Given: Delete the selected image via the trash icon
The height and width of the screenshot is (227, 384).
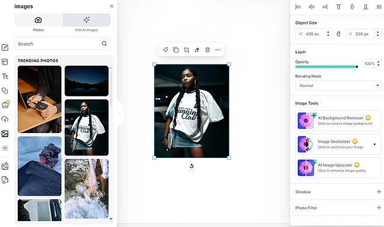Looking at the screenshot, I should pos(207,50).
